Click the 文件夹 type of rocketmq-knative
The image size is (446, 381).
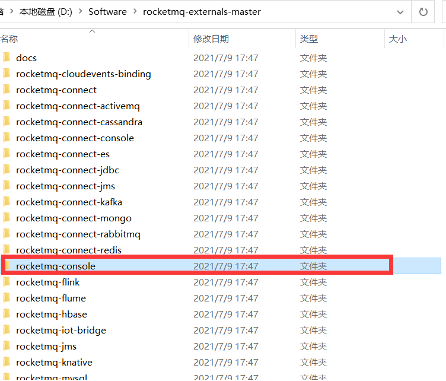point(313,363)
